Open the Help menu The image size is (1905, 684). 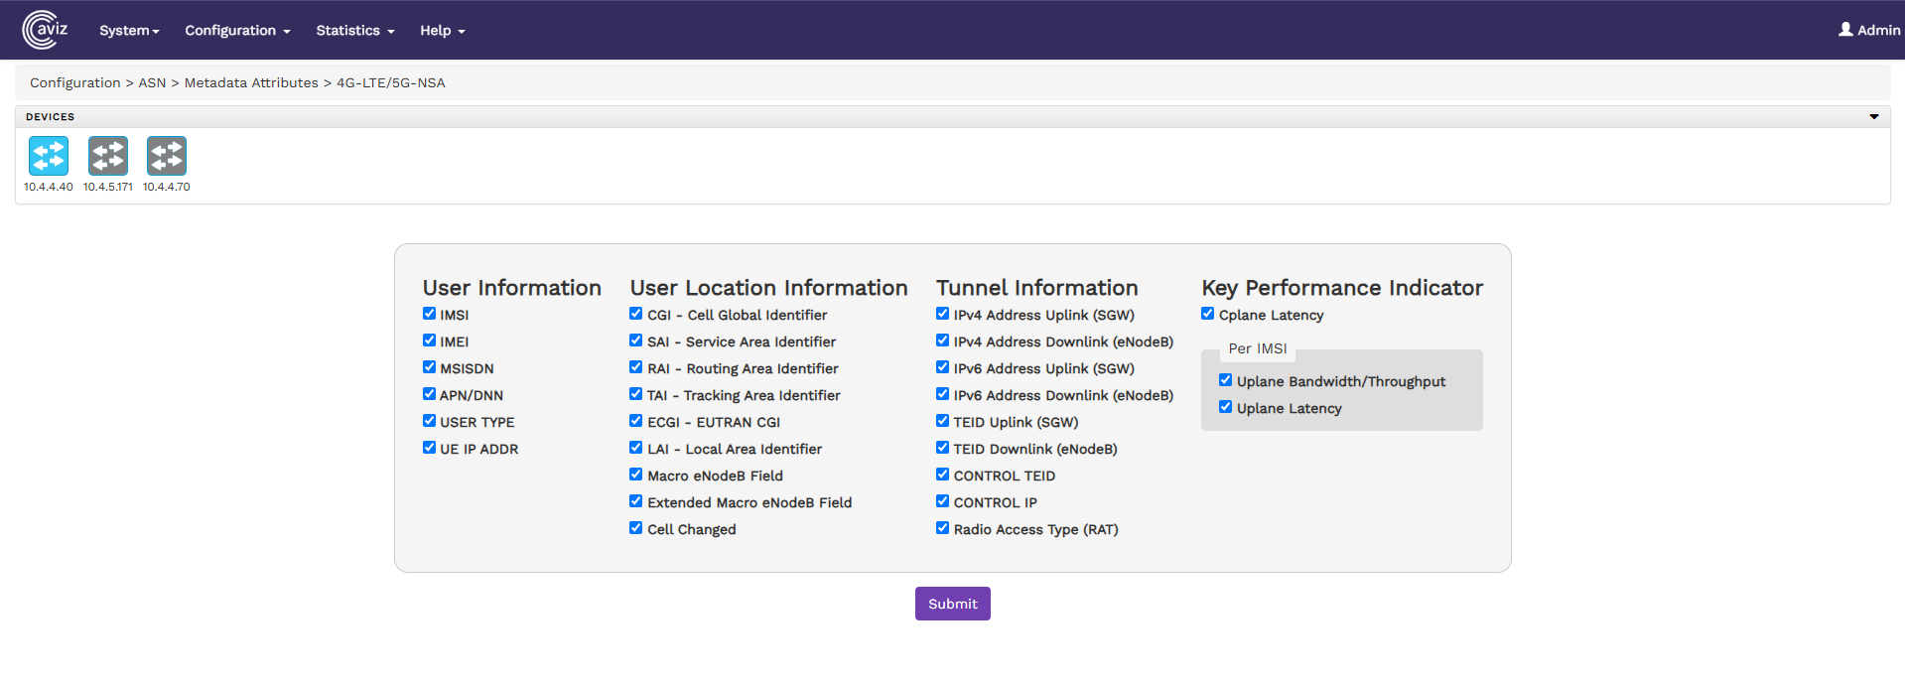pos(442,31)
